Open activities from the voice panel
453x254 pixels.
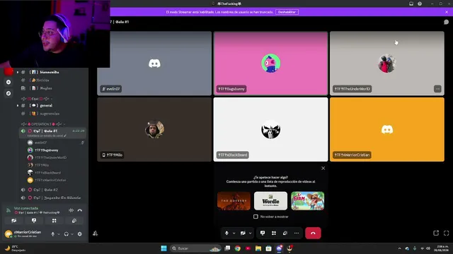[54, 221]
